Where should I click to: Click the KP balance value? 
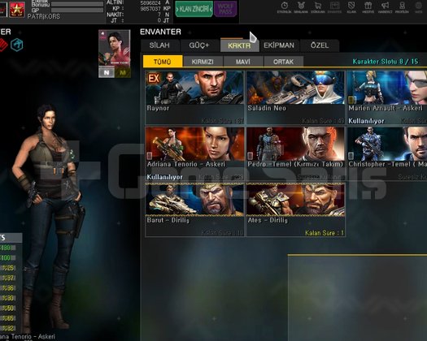pyautogui.click(x=150, y=9)
